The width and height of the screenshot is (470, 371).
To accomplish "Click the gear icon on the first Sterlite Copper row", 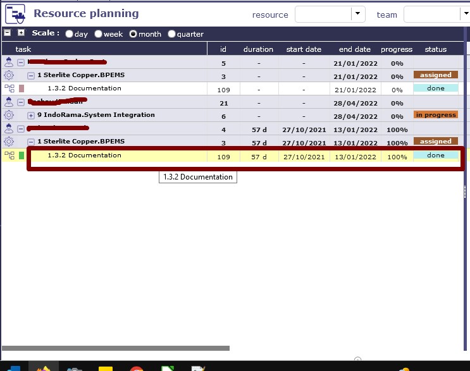I will coord(9,75).
